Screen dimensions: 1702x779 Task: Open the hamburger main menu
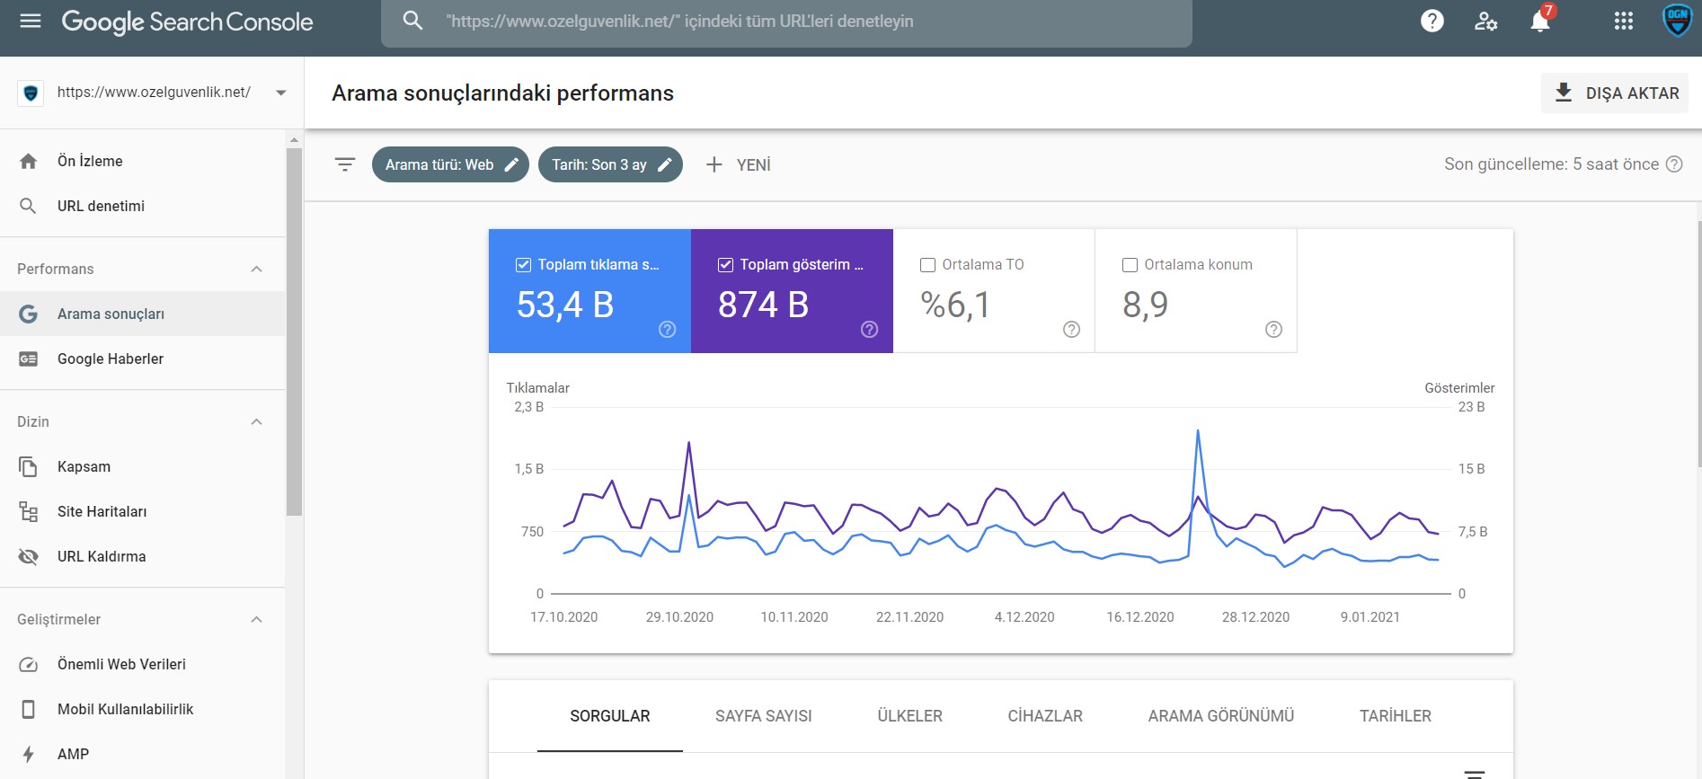pos(31,21)
